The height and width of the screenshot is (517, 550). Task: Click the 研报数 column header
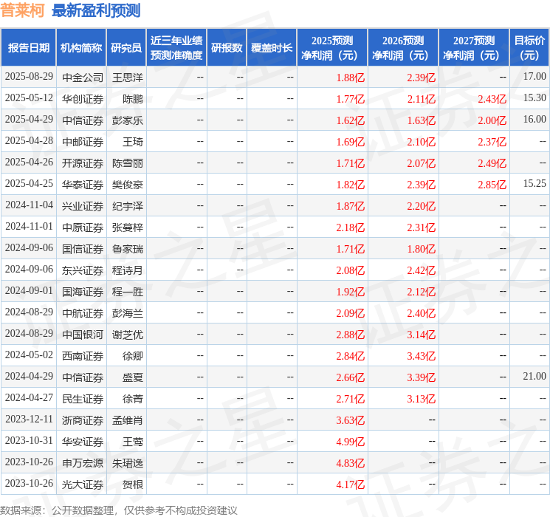pyautogui.click(x=226, y=47)
